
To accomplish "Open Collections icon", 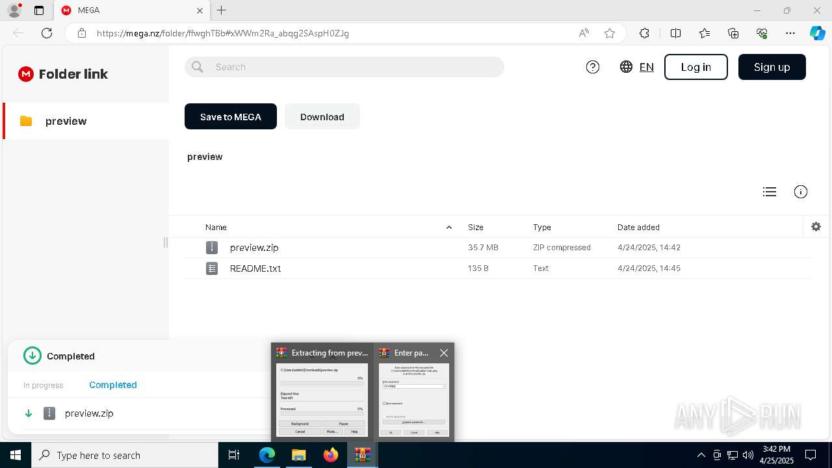I will pos(733,33).
